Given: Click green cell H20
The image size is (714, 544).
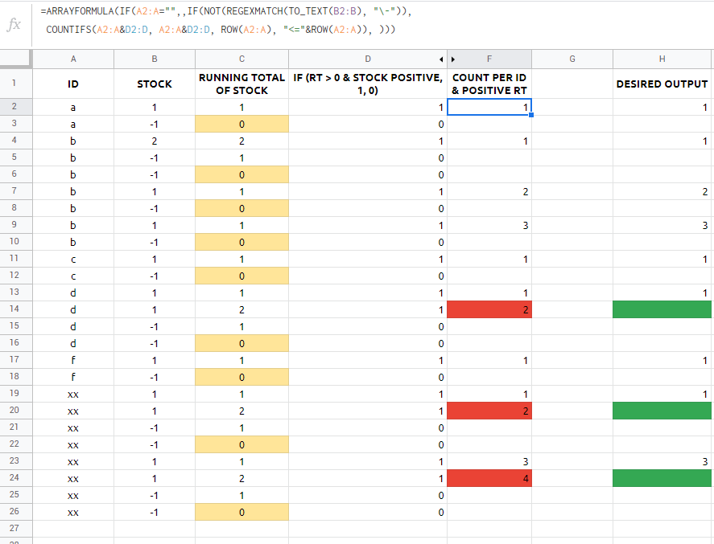Looking at the screenshot, I should (x=662, y=411).
